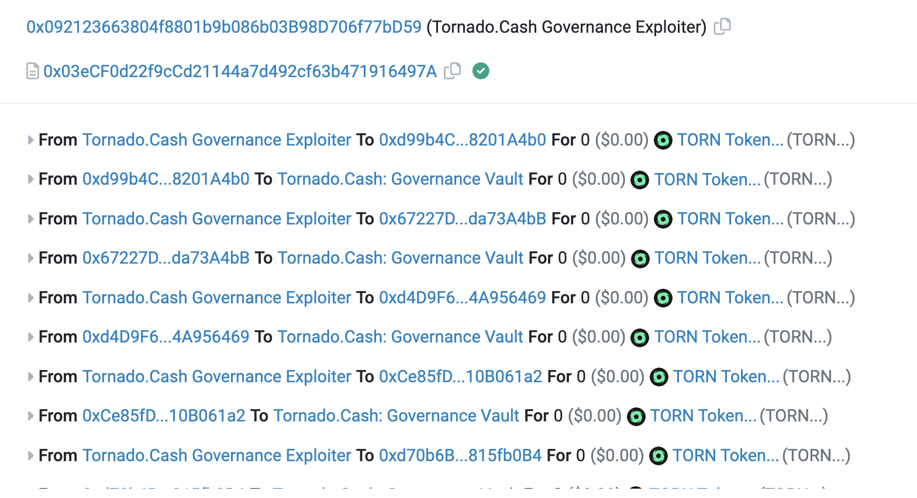Click the green verified checkmark icon
The height and width of the screenshot is (498, 917).
pyautogui.click(x=481, y=71)
